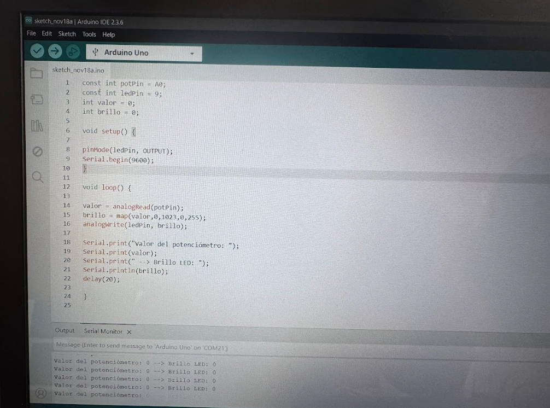550x408 pixels.
Task: Click the Verify sketch checkmark button
Action: 37,51
